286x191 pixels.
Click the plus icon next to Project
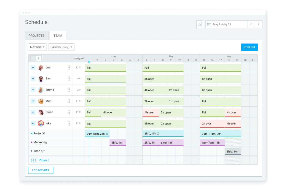tap(33, 160)
